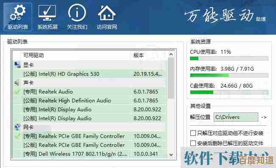Click the CPU 11% value

click(x=226, y=52)
